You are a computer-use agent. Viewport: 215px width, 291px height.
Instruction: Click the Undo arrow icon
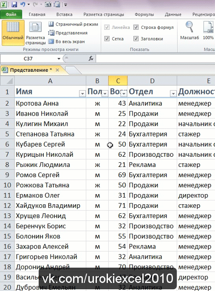point(23,4)
